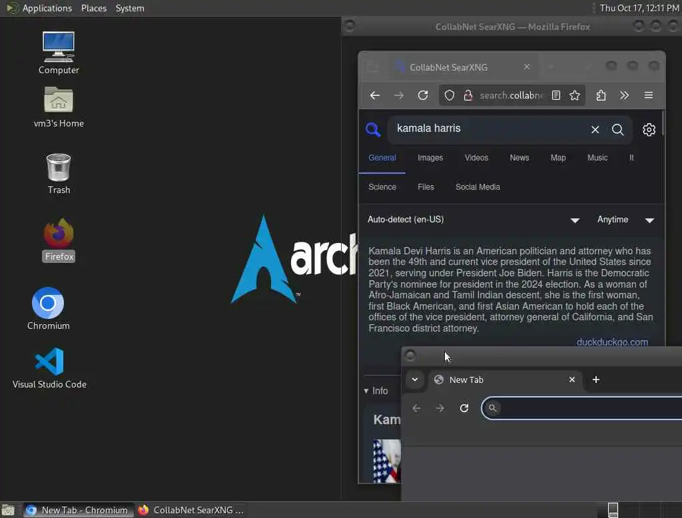This screenshot has height=518, width=682.
Task: Open the duckduckgo.com source link
Action: click(612, 342)
